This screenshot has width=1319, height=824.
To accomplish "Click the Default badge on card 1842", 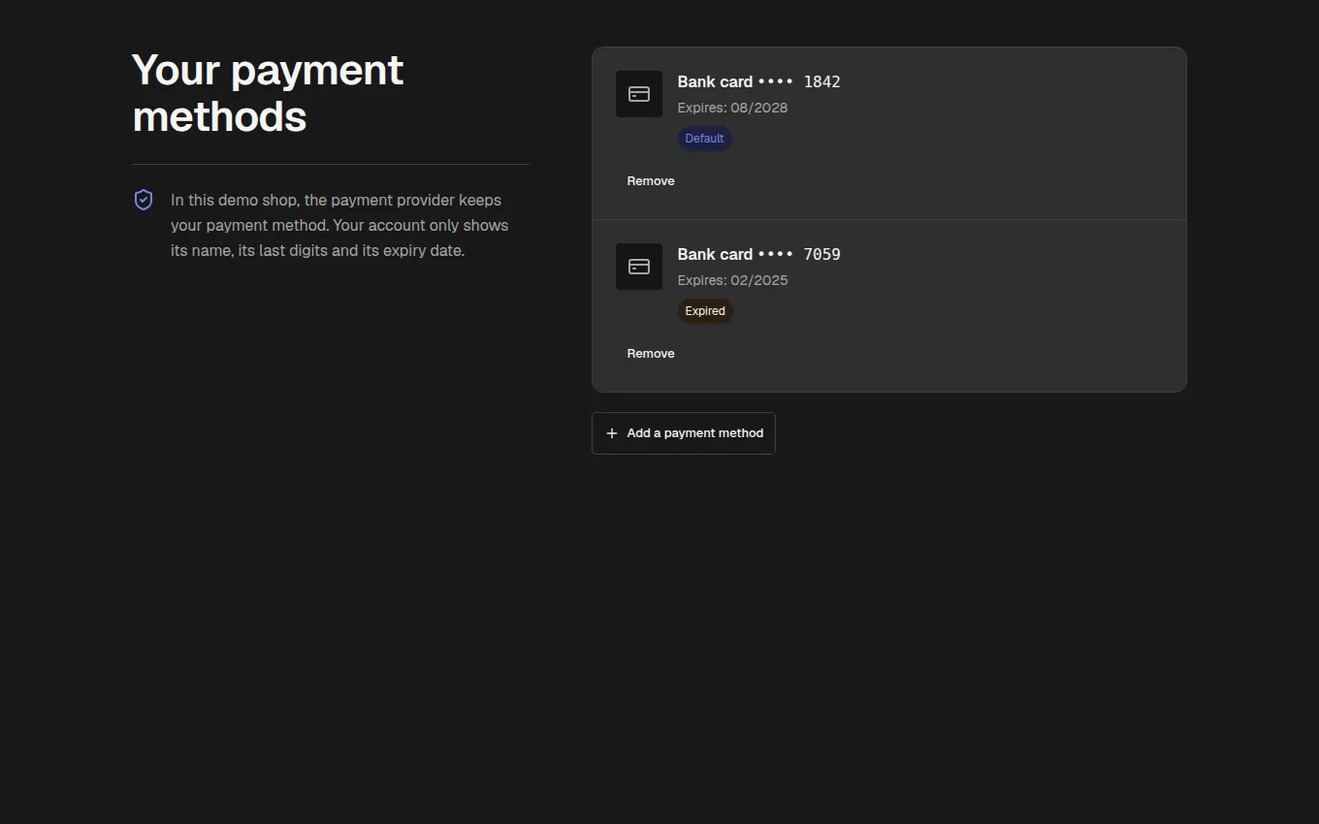I will [x=704, y=139].
